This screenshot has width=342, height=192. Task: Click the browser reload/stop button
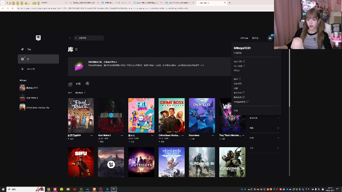[12, 8]
